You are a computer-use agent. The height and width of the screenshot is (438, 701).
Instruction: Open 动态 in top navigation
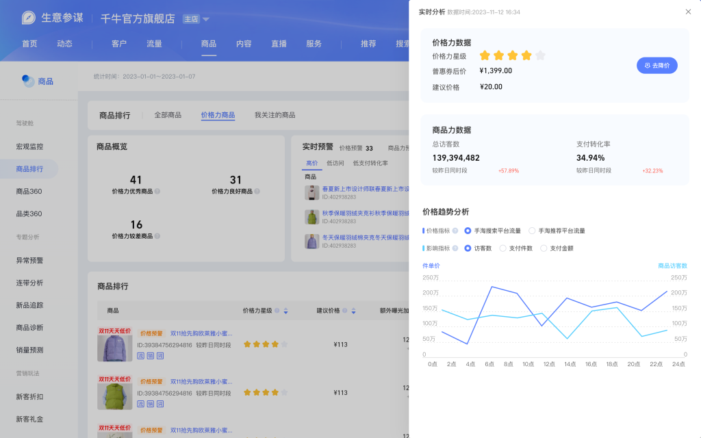point(64,44)
